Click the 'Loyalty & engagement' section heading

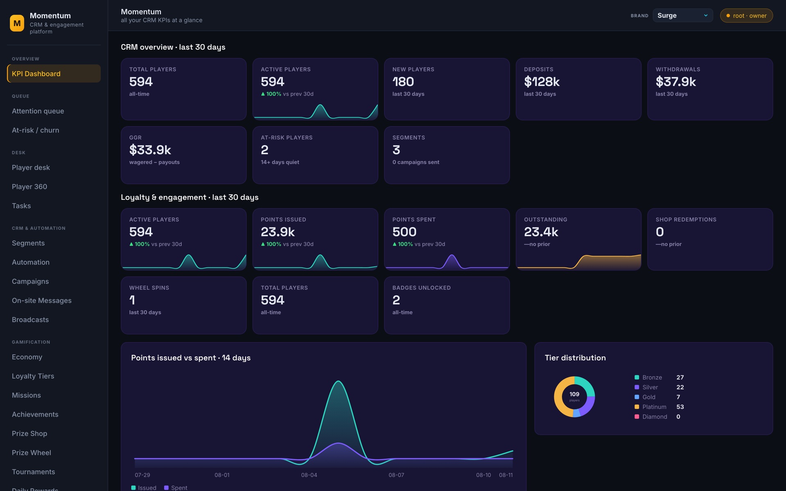[190, 197]
